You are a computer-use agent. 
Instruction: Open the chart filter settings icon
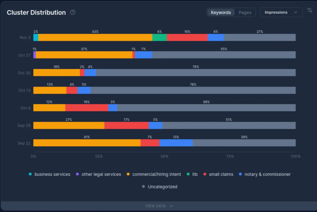[310, 10]
